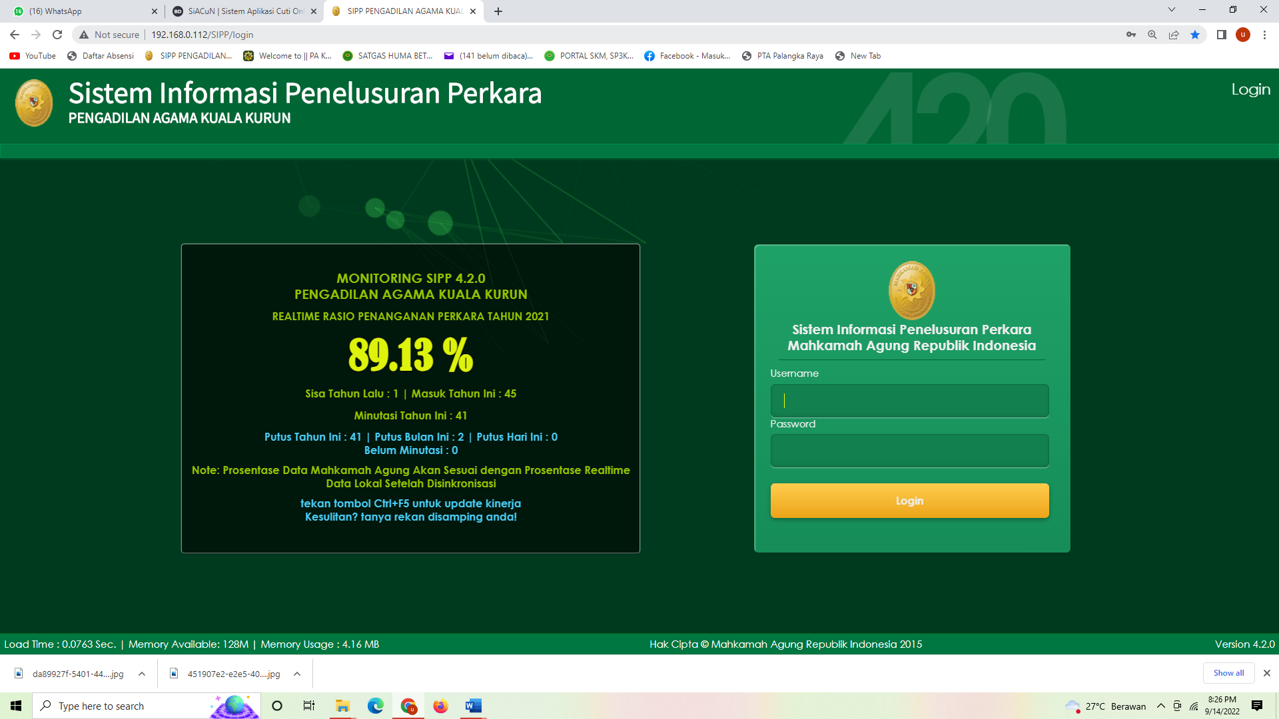The width and height of the screenshot is (1279, 719).
Task: Open the Facebook Masuk bookmark
Action: [x=687, y=56]
